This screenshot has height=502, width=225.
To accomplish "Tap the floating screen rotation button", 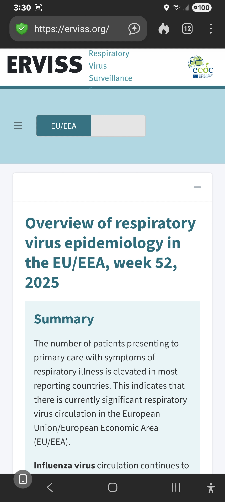I will click(23, 479).
